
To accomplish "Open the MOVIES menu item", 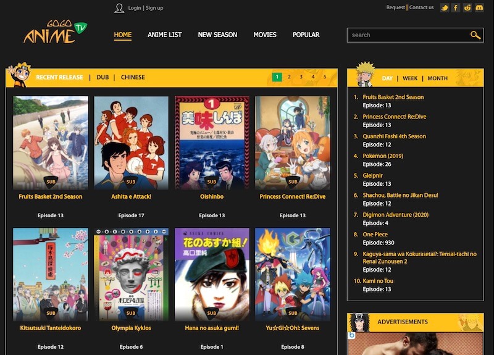I will [x=265, y=35].
